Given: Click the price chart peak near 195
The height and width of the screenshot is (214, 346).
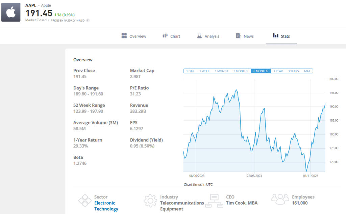Looking at the screenshot, I should coord(236,90).
